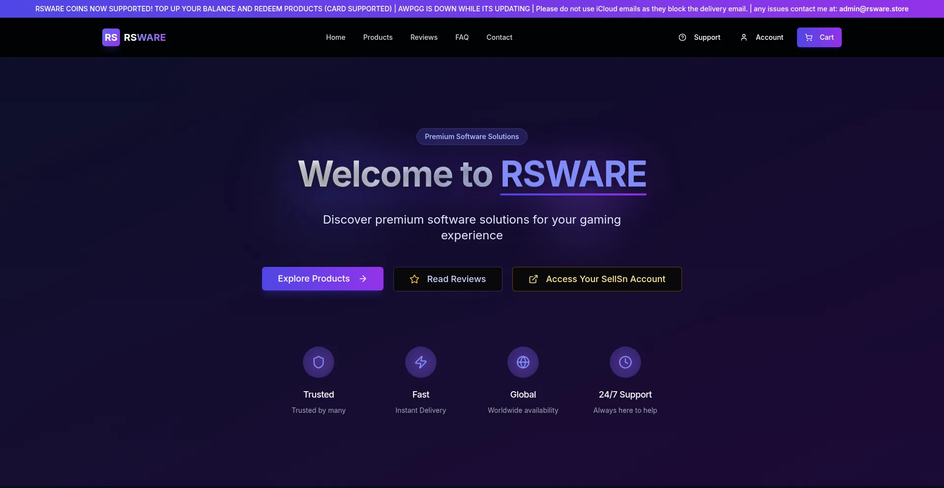This screenshot has height=488, width=944.
Task: Select Contact in the top navigation
Action: [x=499, y=37]
